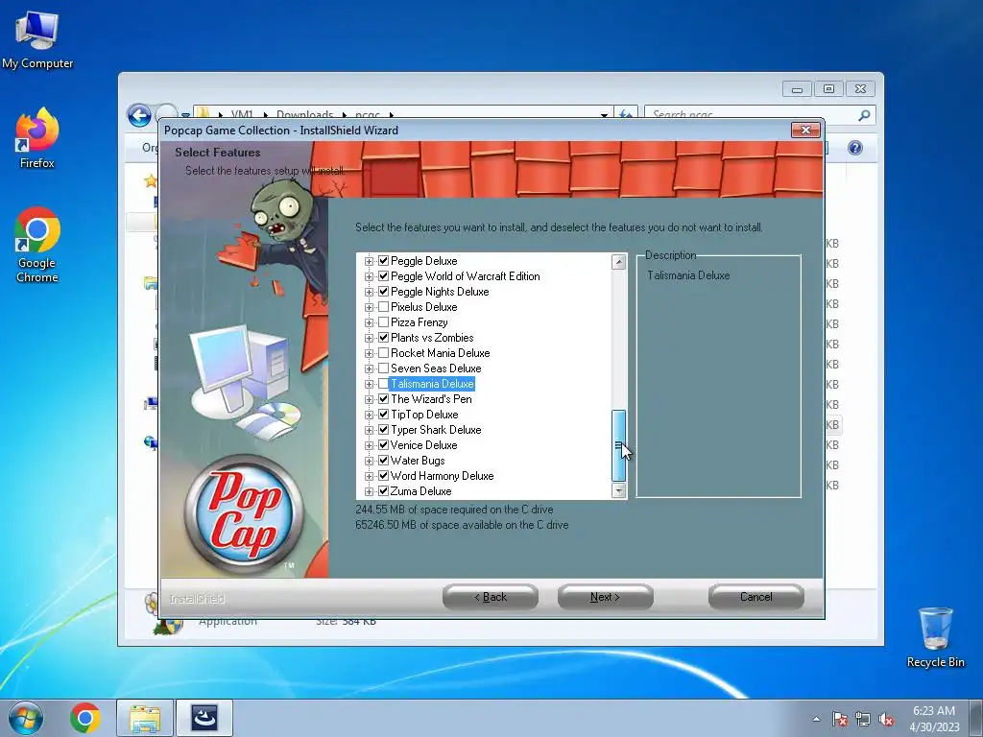
Task: Switch to File Explorer taskbar button
Action: click(145, 718)
